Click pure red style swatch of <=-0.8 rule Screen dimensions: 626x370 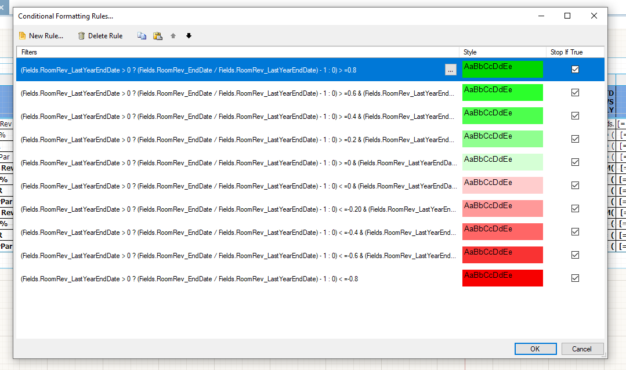point(502,278)
